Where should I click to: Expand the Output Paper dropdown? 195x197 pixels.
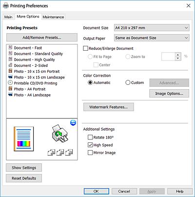[152, 38]
